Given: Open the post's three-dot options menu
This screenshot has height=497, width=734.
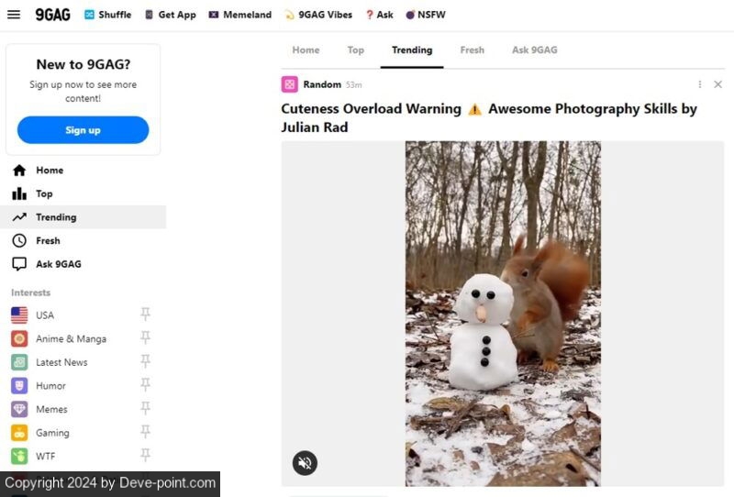Looking at the screenshot, I should click(x=700, y=84).
